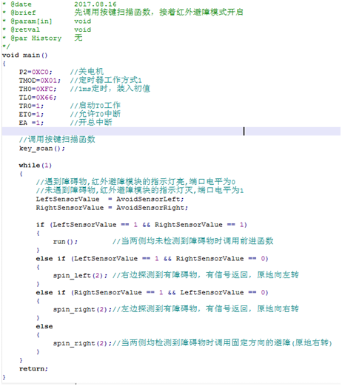Click the RightSensorValue = AvoidSensorRight line
Image resolution: width=342 pixels, height=386 pixels.
(x=112, y=208)
